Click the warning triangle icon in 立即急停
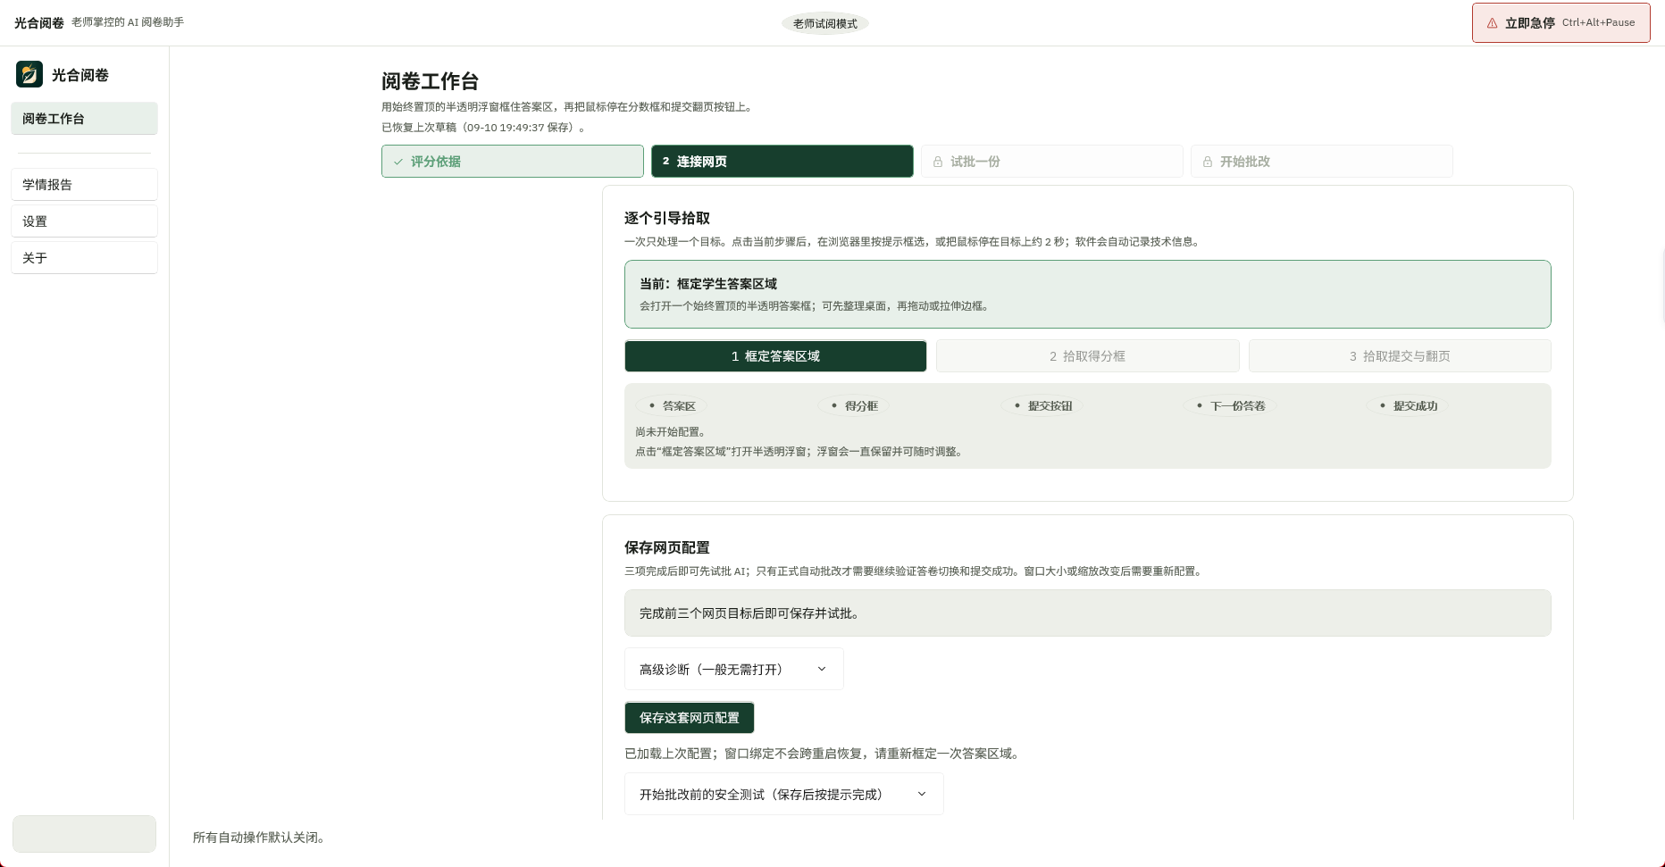Screen dimensions: 1665x867 coord(1492,23)
